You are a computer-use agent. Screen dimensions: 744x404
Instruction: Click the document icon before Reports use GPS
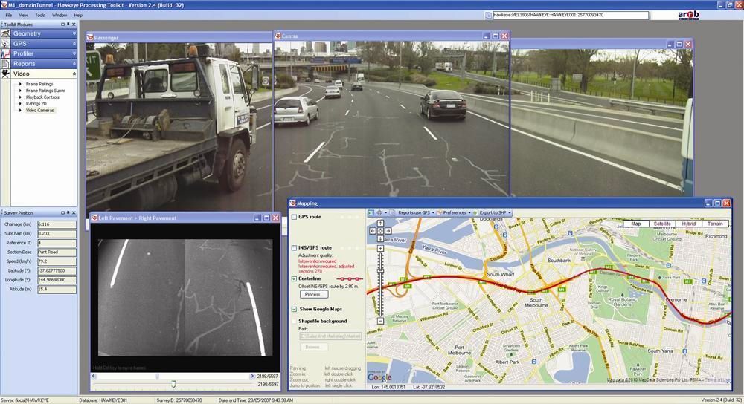(x=393, y=212)
